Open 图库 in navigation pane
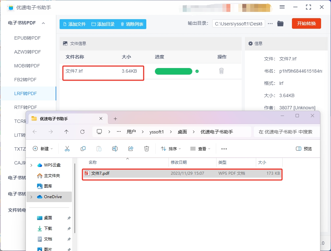This screenshot has width=331, height=251. 45,186
